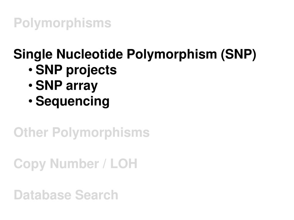Click the word Database in gray text
This screenshot has width=294, height=220.
(42, 195)
